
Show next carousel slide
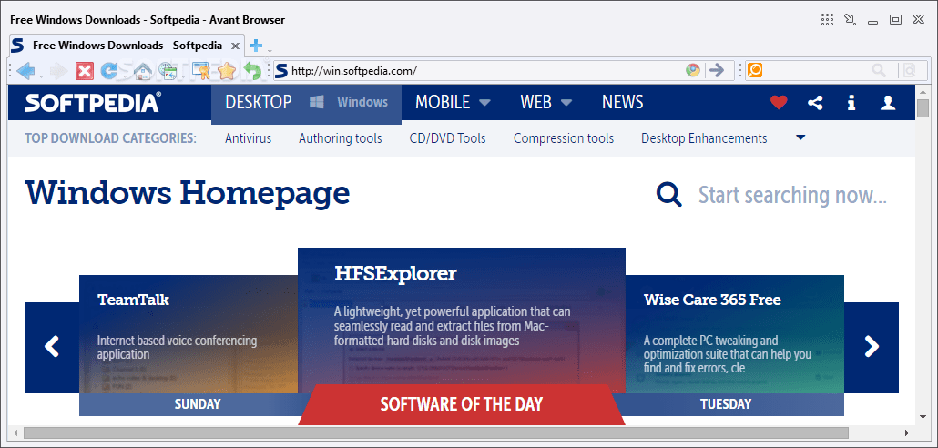pos(872,347)
